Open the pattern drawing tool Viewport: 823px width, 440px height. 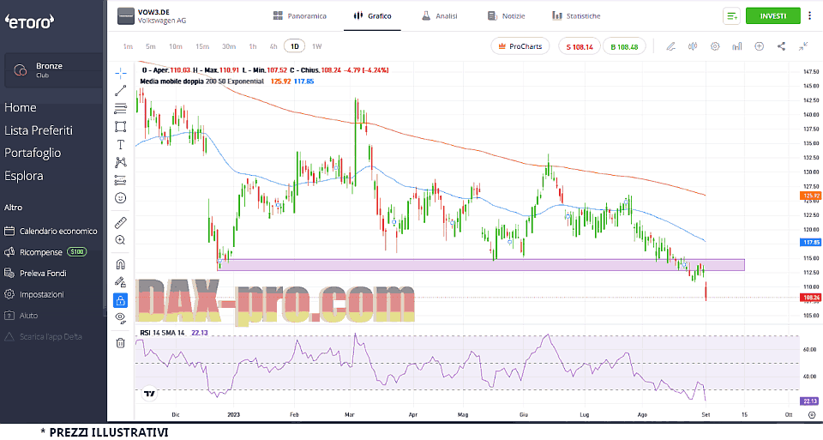click(121, 162)
